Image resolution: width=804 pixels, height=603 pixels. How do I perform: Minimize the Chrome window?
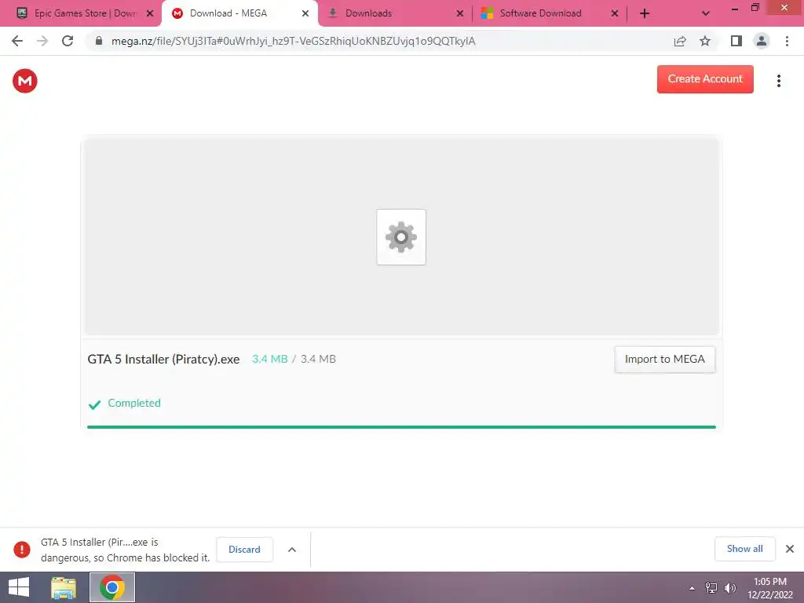point(735,9)
